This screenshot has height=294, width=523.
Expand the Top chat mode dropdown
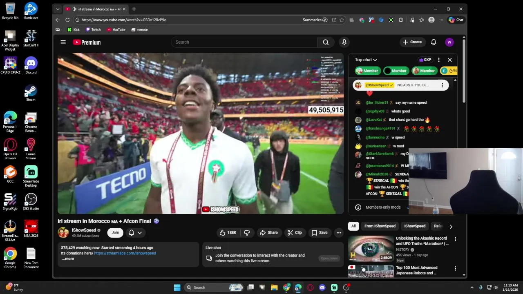pyautogui.click(x=366, y=60)
